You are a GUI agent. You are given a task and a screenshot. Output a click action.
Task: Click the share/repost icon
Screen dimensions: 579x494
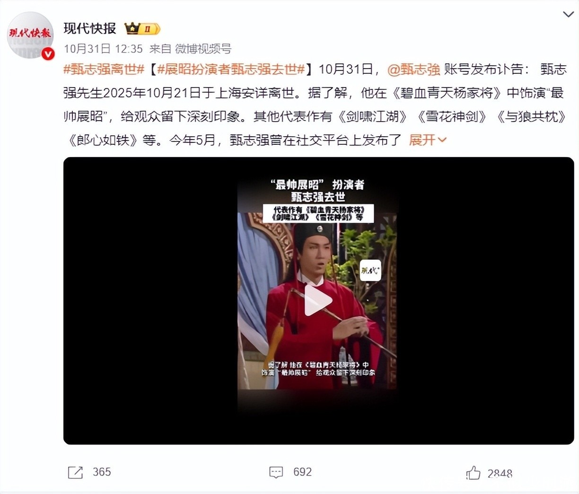[x=75, y=472]
